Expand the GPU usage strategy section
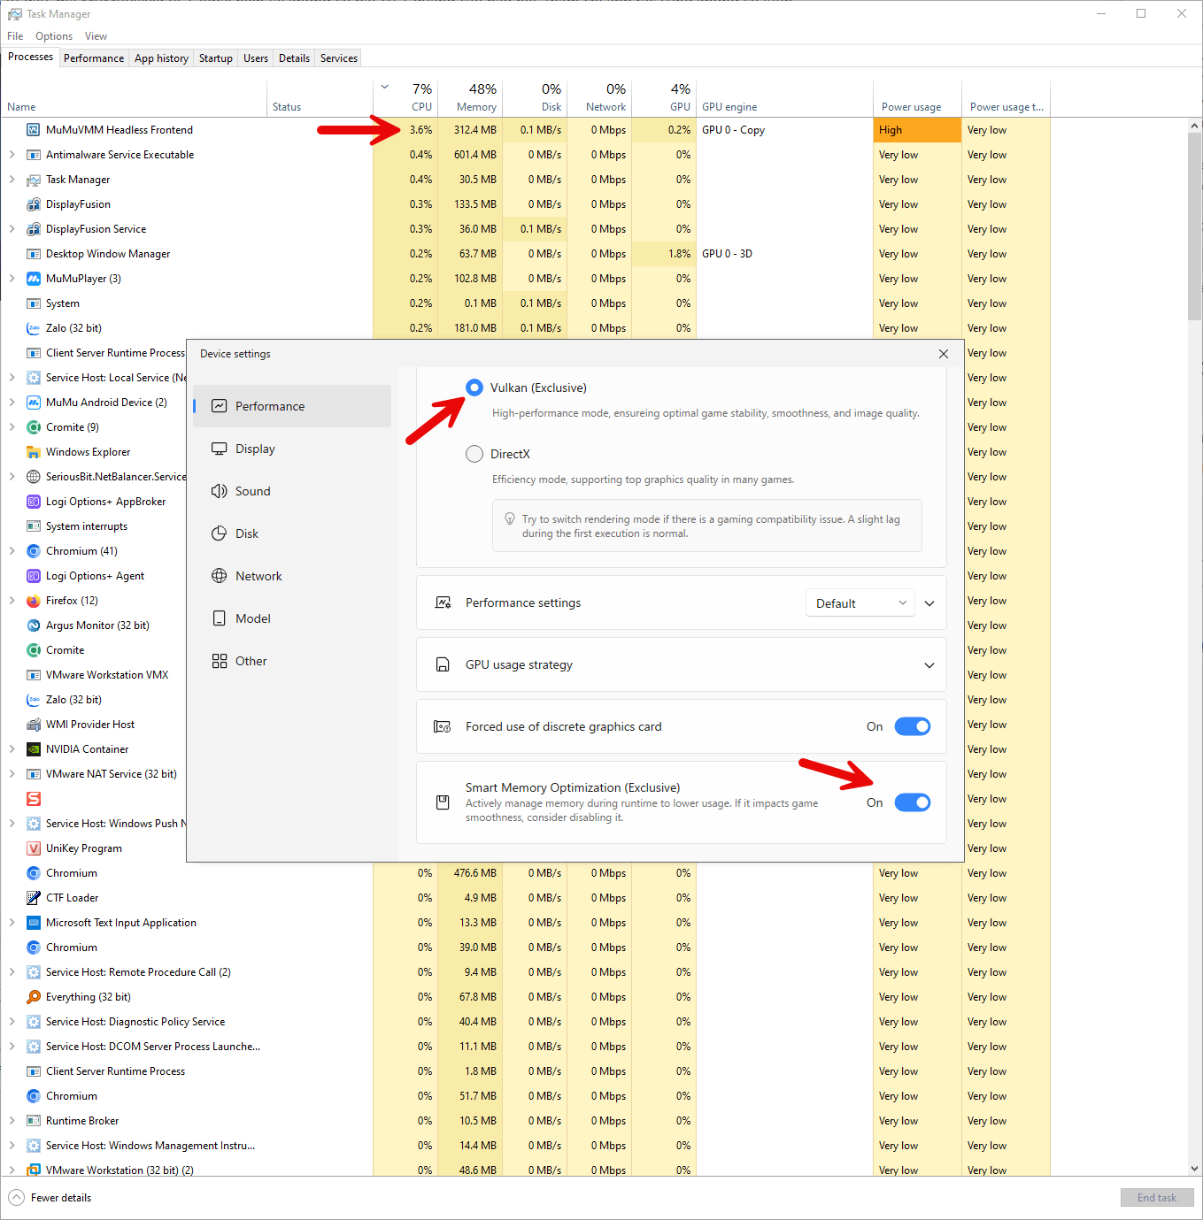The width and height of the screenshot is (1203, 1220). (929, 665)
